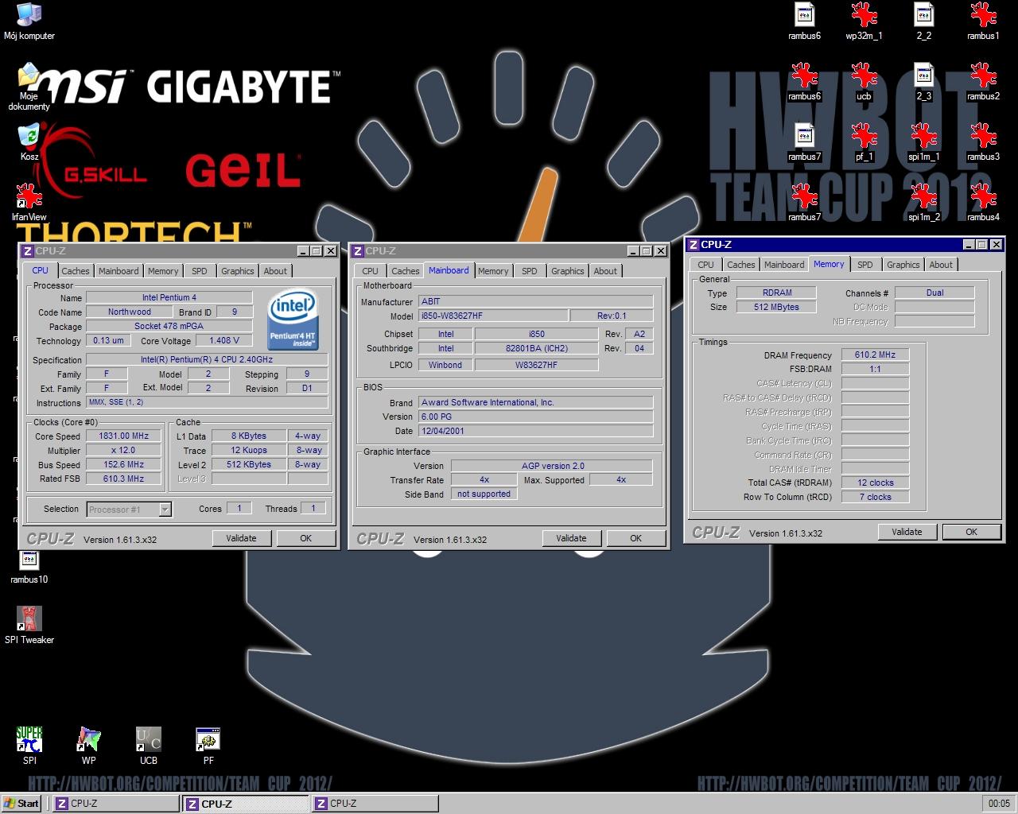Open SPD tab in Memory window
This screenshot has width=1018, height=814.
point(865,265)
